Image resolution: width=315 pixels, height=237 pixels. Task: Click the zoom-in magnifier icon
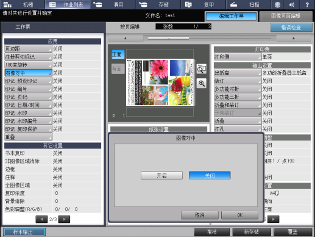click(202, 83)
